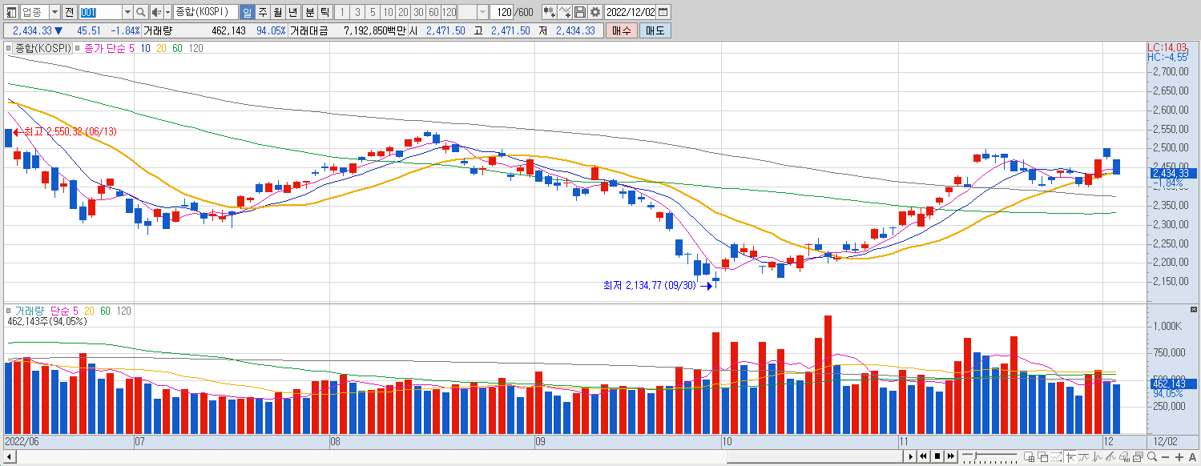Click the fast-forward playback button
Image resolution: width=1201 pixels, height=466 pixels.
[950, 456]
